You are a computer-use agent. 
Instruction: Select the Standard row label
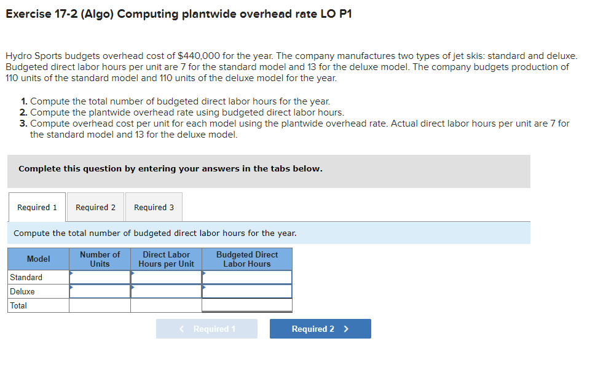26,277
